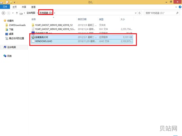Click the 网络 network icon
182x136 pixels.
5,56
